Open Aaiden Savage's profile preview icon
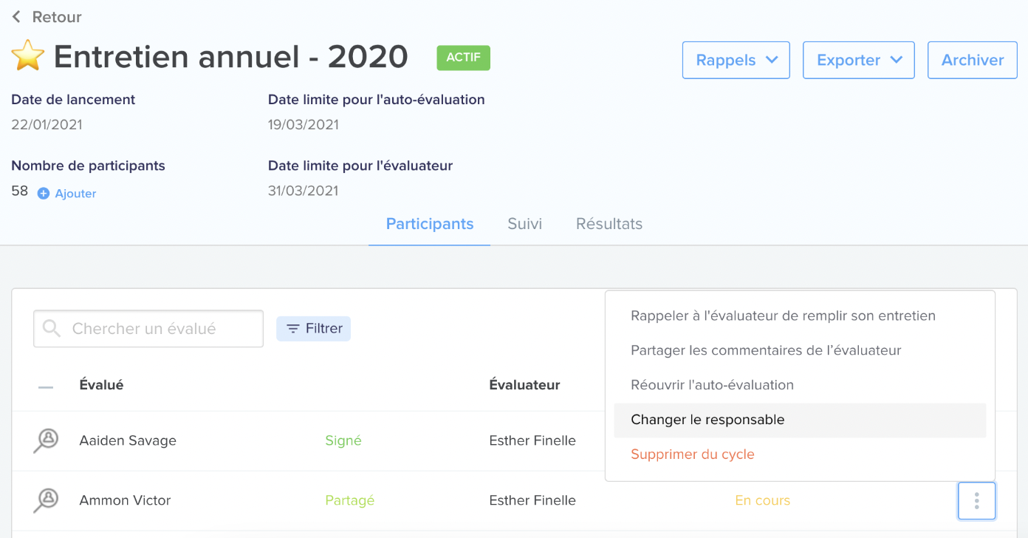 point(46,440)
